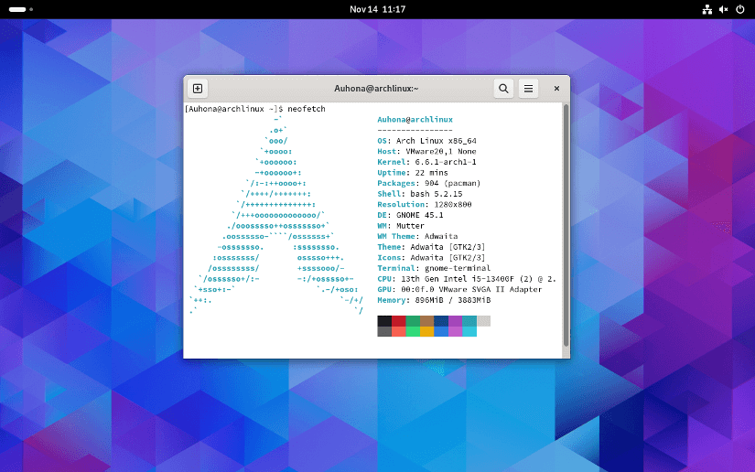The width and height of the screenshot is (755, 472).
Task: Select the Host: VMware20,1 None line
Action: coord(426,152)
